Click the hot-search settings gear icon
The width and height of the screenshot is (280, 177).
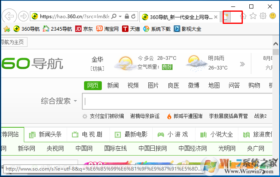(x=85, y=116)
